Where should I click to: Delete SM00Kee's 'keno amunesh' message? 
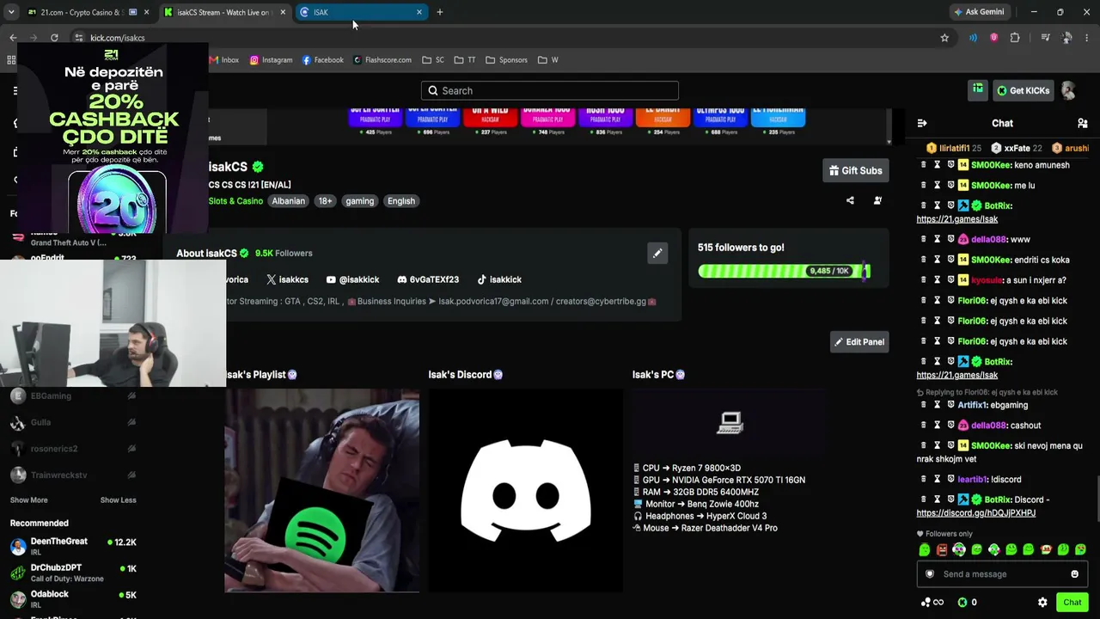click(924, 165)
